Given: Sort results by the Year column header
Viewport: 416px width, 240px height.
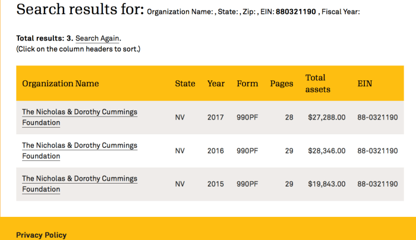Looking at the screenshot, I should click(x=216, y=84).
